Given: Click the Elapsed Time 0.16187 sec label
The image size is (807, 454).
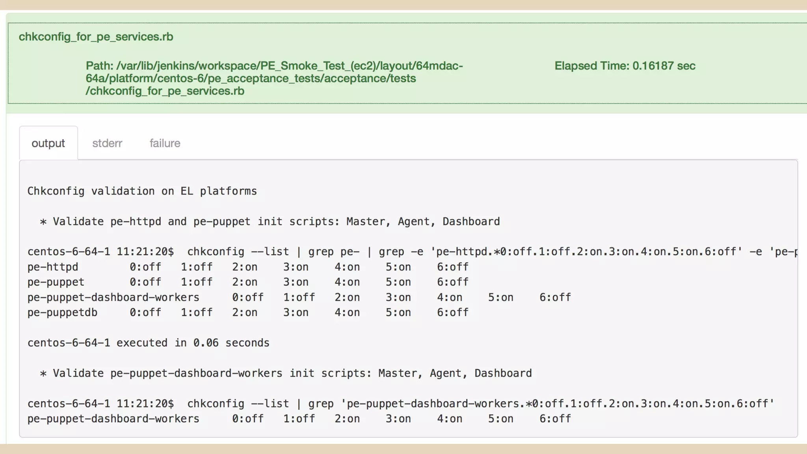Looking at the screenshot, I should click(x=625, y=66).
